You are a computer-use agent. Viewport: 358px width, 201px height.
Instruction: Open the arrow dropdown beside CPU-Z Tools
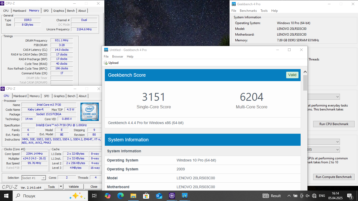pyautogui.click(x=61, y=187)
